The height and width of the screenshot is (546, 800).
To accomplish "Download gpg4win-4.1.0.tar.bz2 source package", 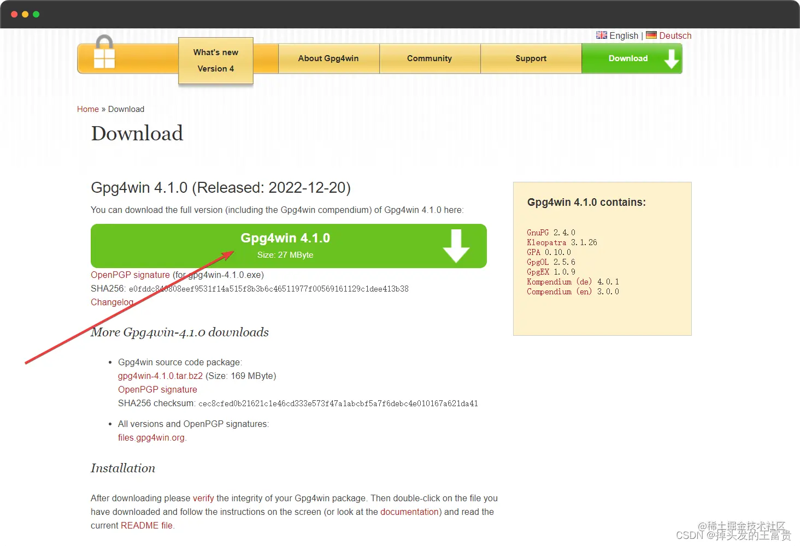I will [x=160, y=376].
